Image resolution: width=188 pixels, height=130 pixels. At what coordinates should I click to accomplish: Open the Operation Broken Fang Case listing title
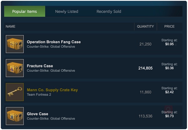coord(54,42)
